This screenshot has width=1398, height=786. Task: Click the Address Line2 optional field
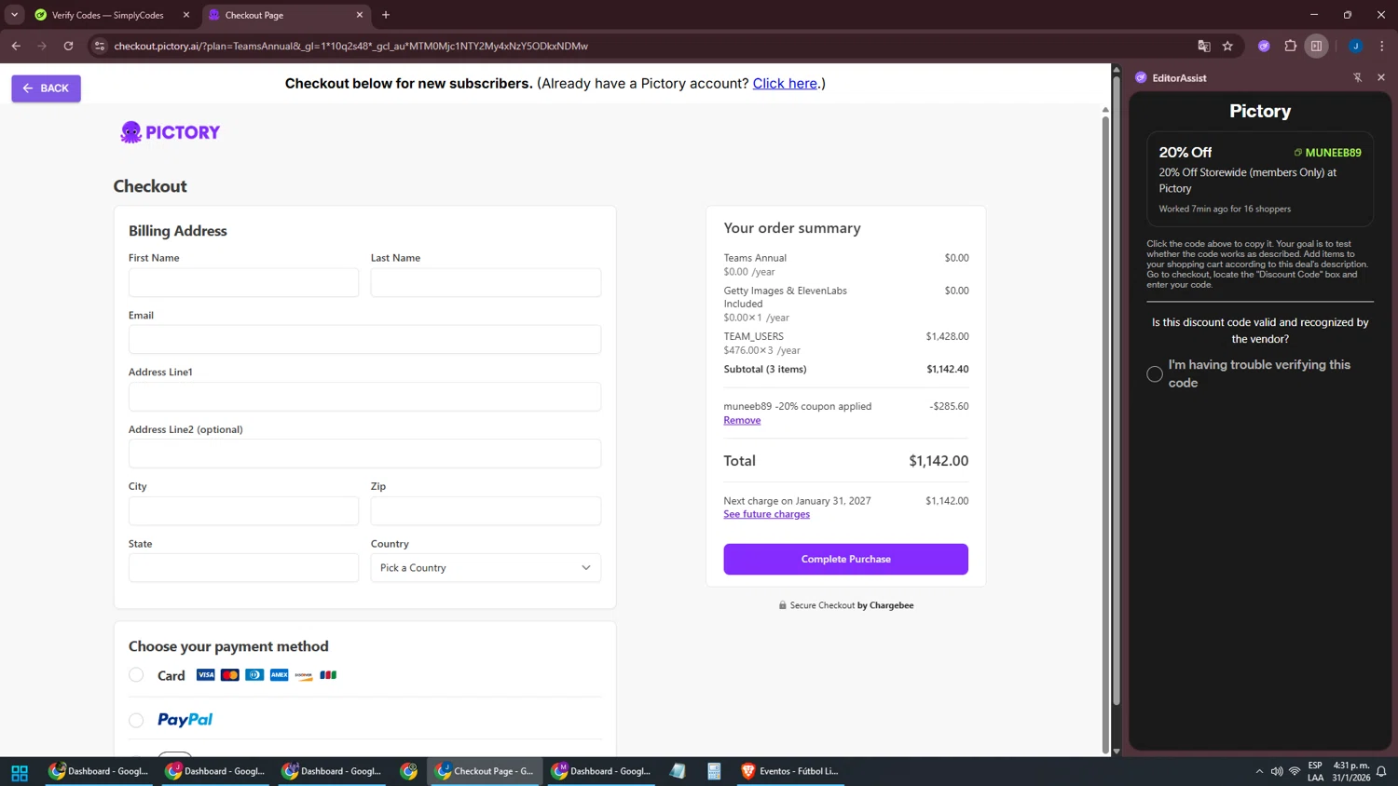coord(364,454)
